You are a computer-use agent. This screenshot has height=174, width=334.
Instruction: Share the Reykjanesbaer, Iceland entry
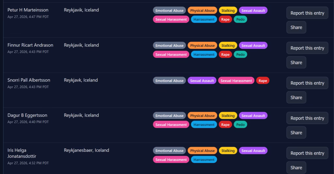coord(296,167)
